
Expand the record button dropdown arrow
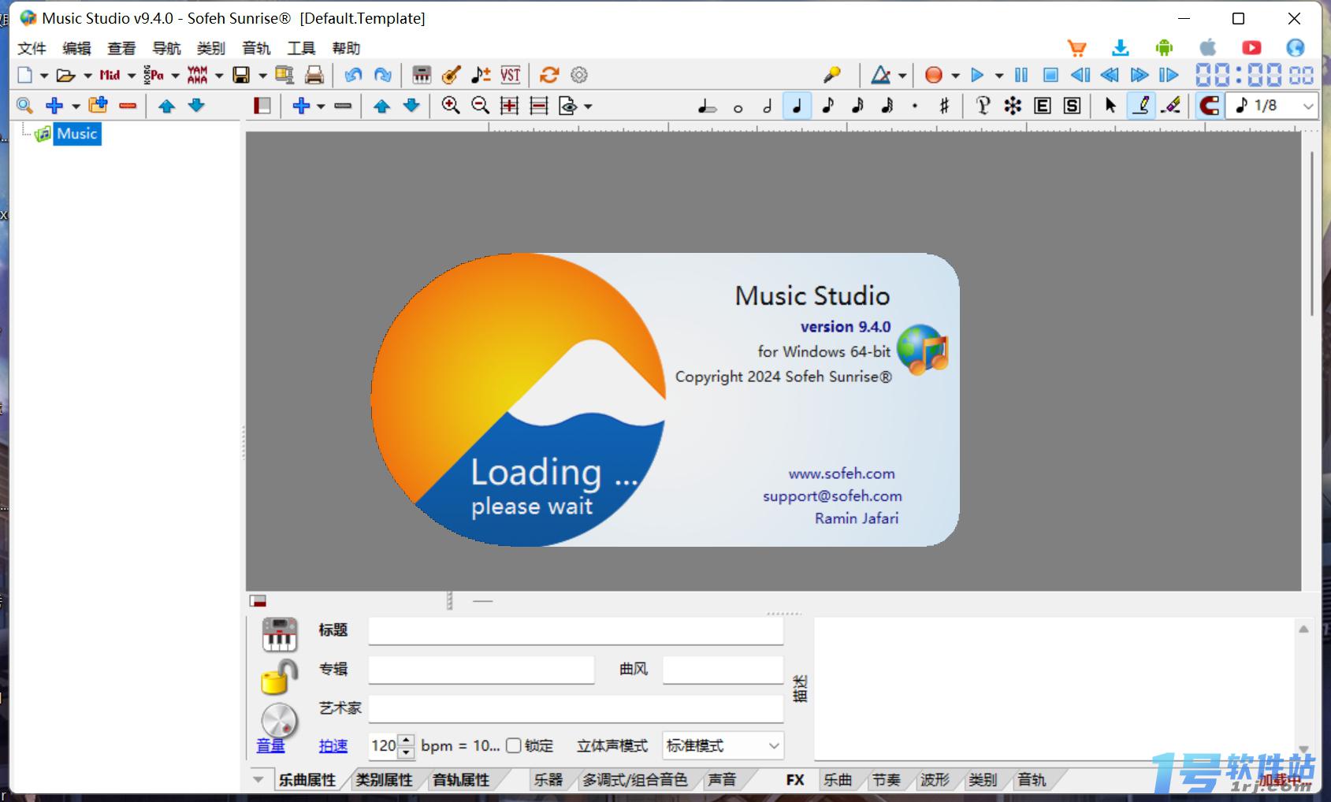pyautogui.click(x=955, y=76)
